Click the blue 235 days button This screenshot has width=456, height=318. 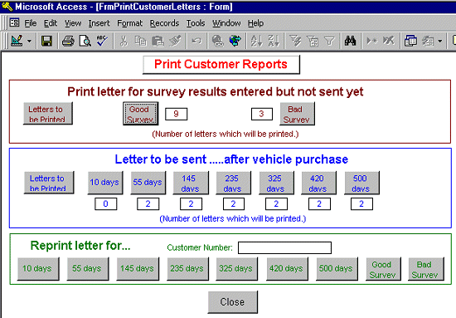233,183
